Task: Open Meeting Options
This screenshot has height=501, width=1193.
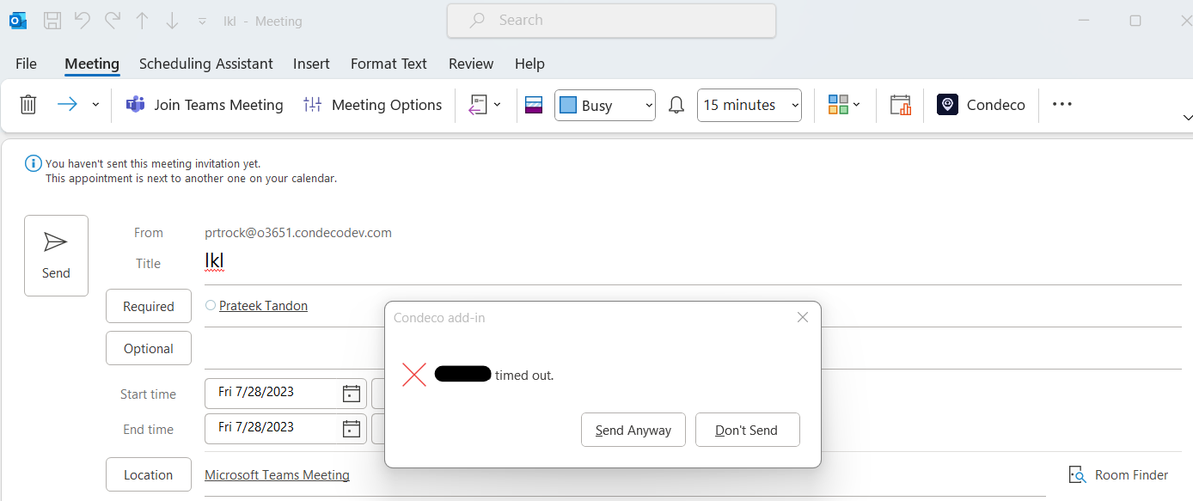Action: [x=373, y=104]
